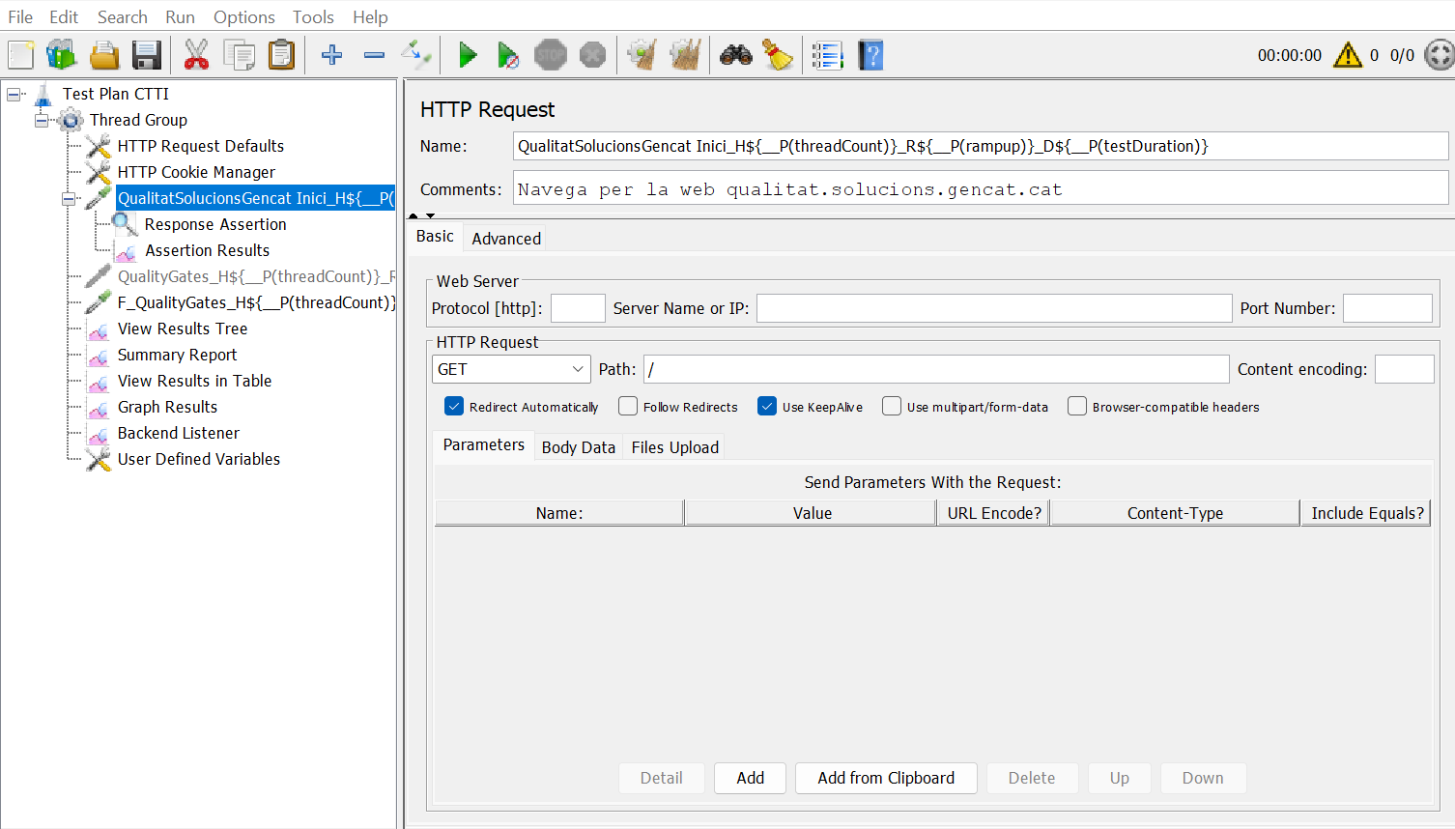1455x829 pixels.
Task: Click the blue plus Expand All icon
Action: (x=331, y=55)
